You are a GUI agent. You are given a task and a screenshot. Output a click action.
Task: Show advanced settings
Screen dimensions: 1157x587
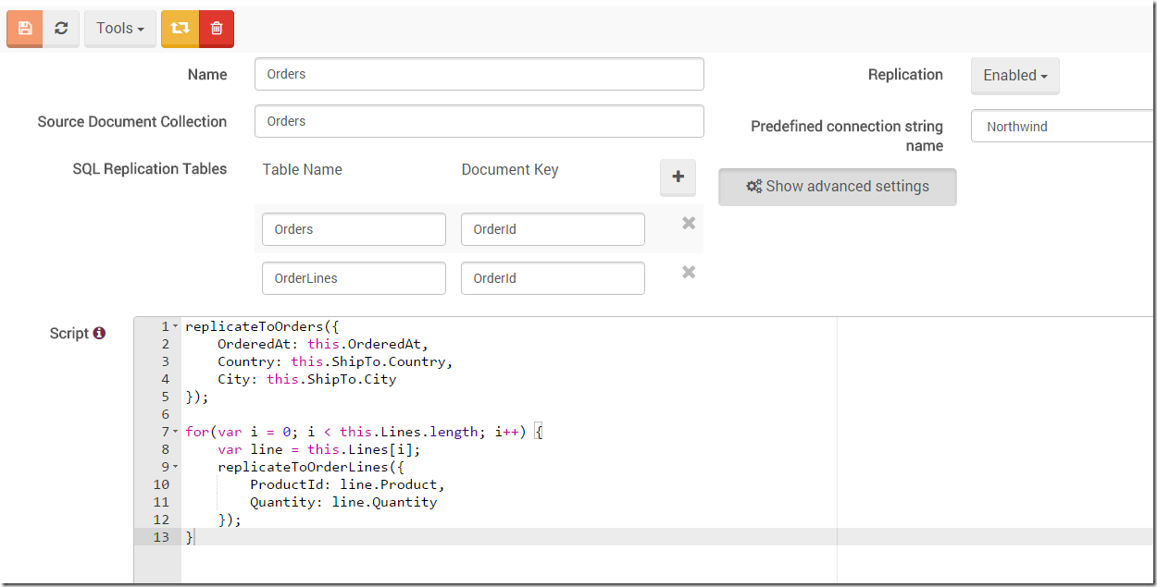(837, 187)
